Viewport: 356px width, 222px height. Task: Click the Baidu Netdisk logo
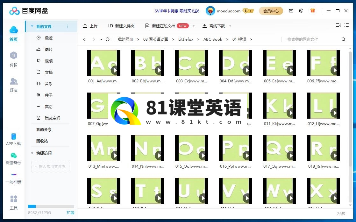(x=29, y=11)
